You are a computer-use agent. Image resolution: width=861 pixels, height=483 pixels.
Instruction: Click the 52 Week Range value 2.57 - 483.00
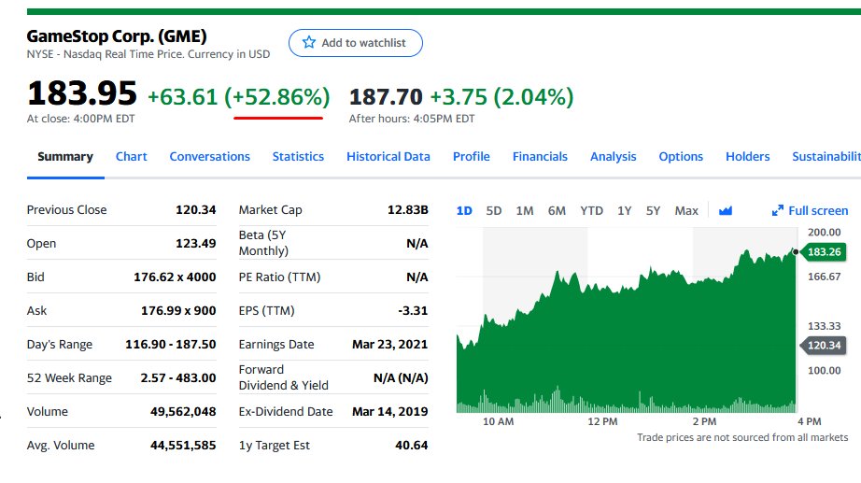tap(178, 377)
